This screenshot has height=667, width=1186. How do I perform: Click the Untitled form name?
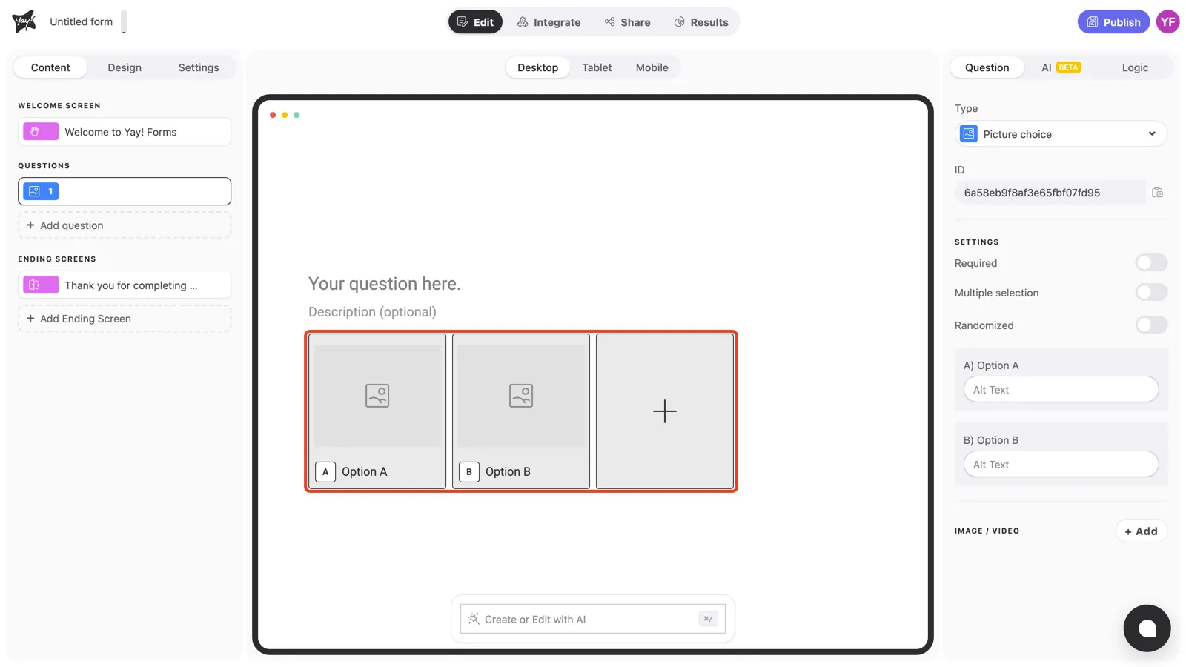[x=82, y=21]
